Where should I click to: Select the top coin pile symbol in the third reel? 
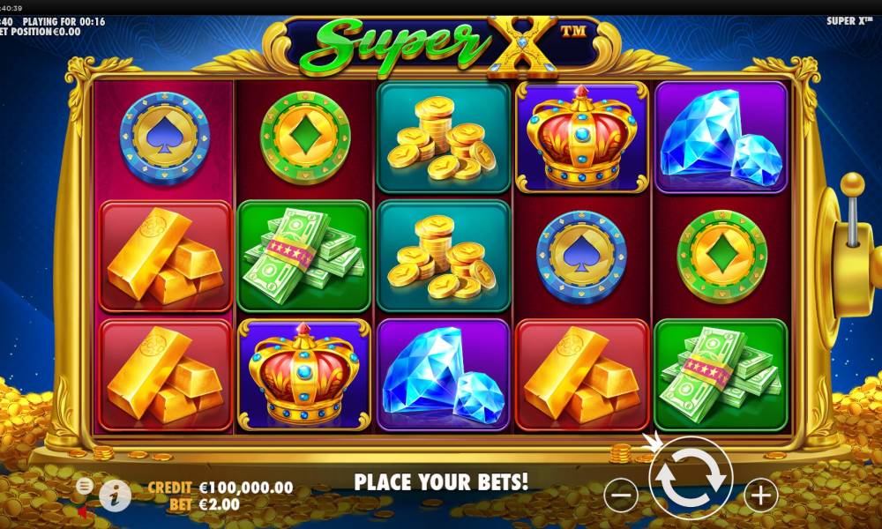[x=444, y=138]
